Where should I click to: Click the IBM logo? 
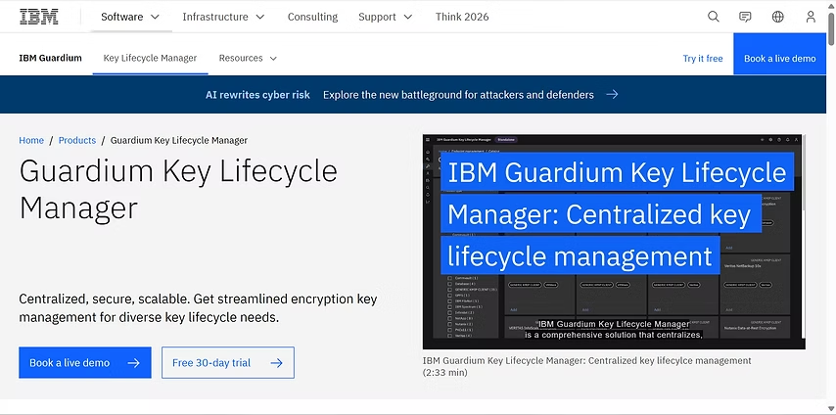click(39, 17)
